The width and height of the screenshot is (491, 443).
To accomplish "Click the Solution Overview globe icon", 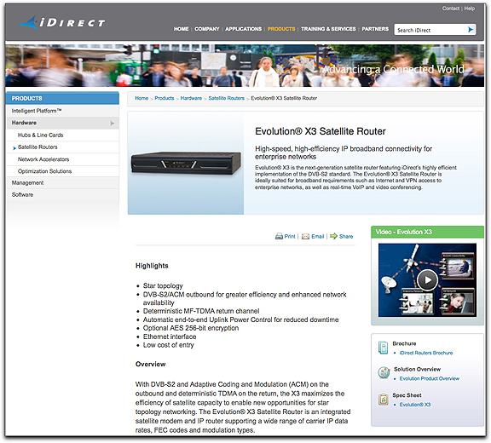I will [384, 372].
